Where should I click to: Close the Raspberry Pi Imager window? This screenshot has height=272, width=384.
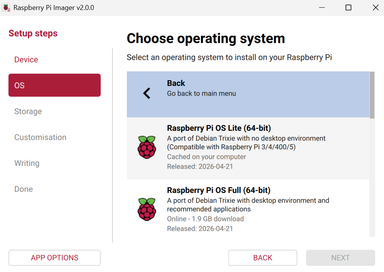tap(376, 8)
